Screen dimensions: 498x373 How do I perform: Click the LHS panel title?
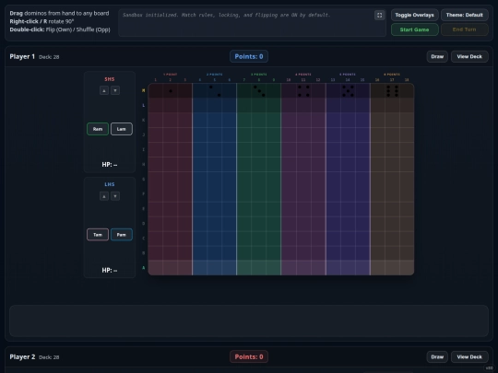[110, 184]
